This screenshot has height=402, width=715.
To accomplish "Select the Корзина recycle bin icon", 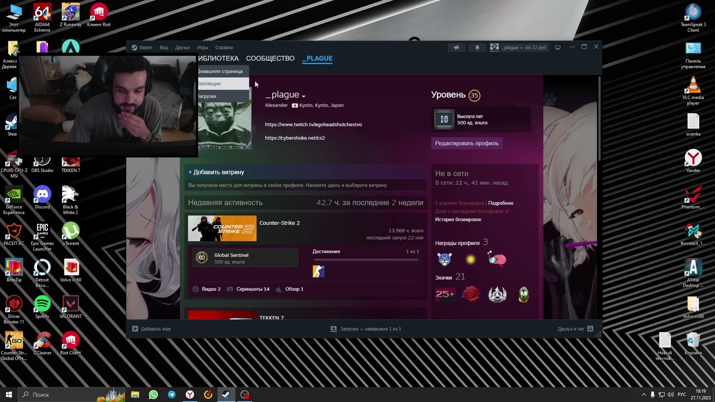I will (693, 343).
